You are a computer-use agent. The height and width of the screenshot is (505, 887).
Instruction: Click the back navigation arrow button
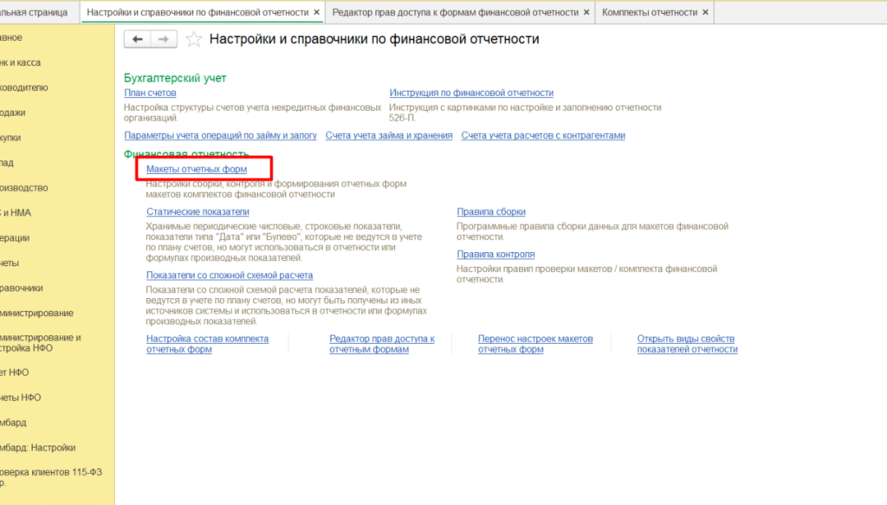coord(138,40)
